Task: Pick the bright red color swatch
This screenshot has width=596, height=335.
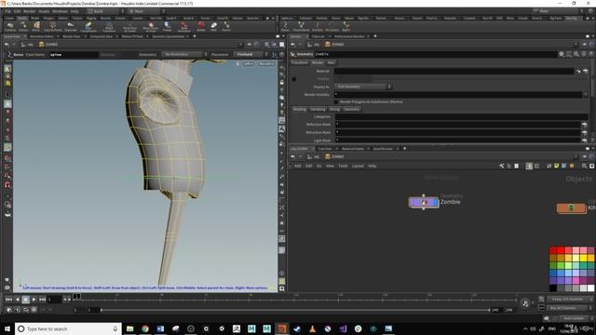Action: pyautogui.click(x=561, y=250)
